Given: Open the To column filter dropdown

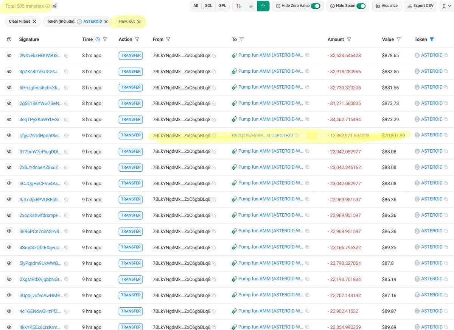Looking at the screenshot, I should 241,39.
